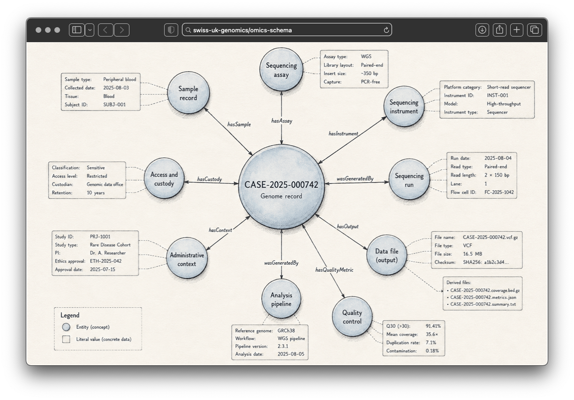Click the hasCustody edge label

pos(210,179)
